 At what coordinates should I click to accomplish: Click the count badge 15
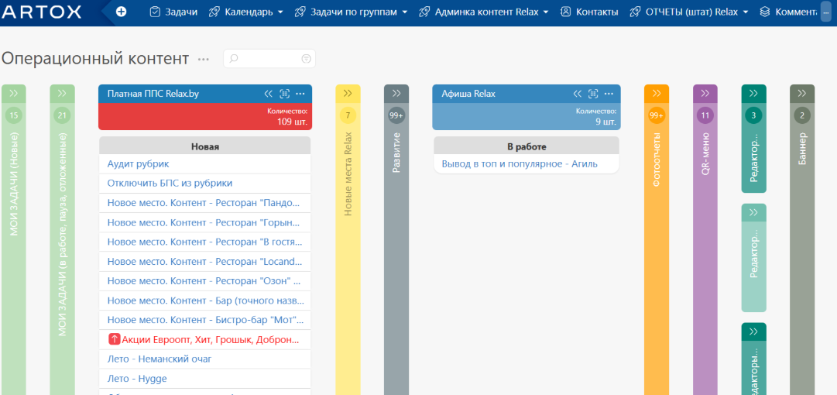pyautogui.click(x=14, y=115)
